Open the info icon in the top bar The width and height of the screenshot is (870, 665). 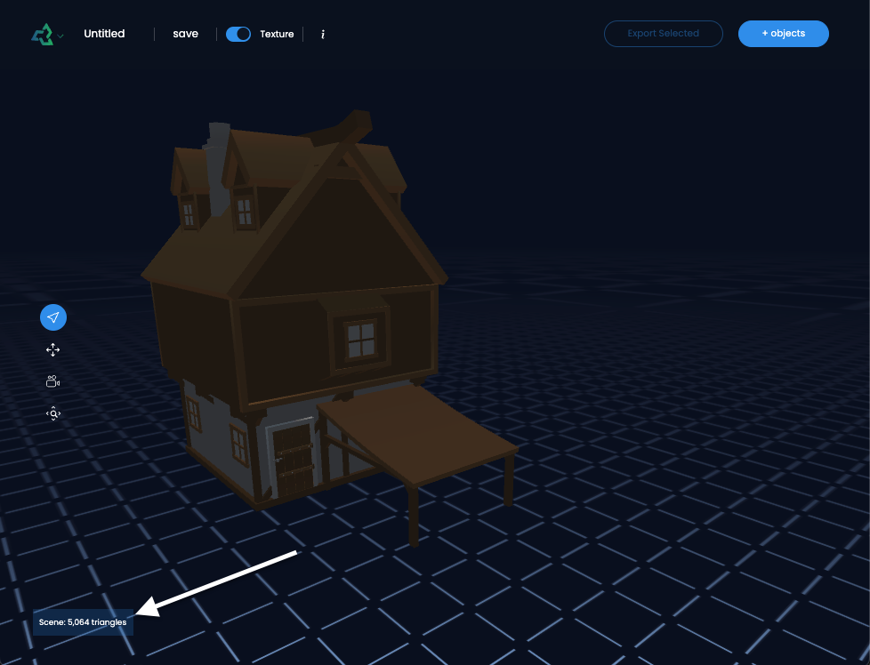pyautogui.click(x=323, y=35)
